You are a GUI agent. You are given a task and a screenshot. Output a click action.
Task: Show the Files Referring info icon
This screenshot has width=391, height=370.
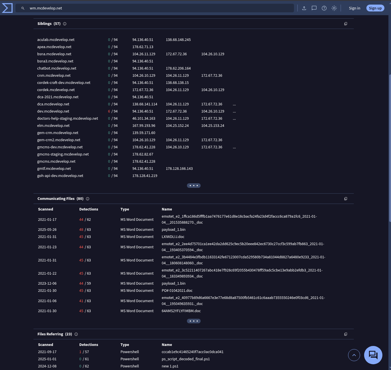(x=76, y=334)
